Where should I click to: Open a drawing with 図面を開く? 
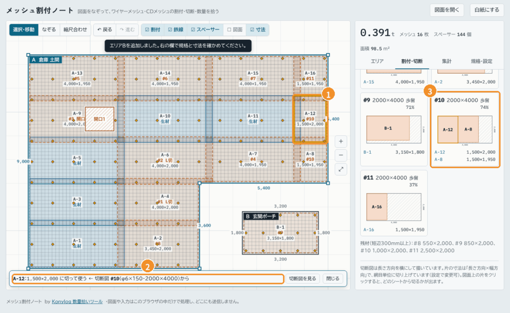447,10
